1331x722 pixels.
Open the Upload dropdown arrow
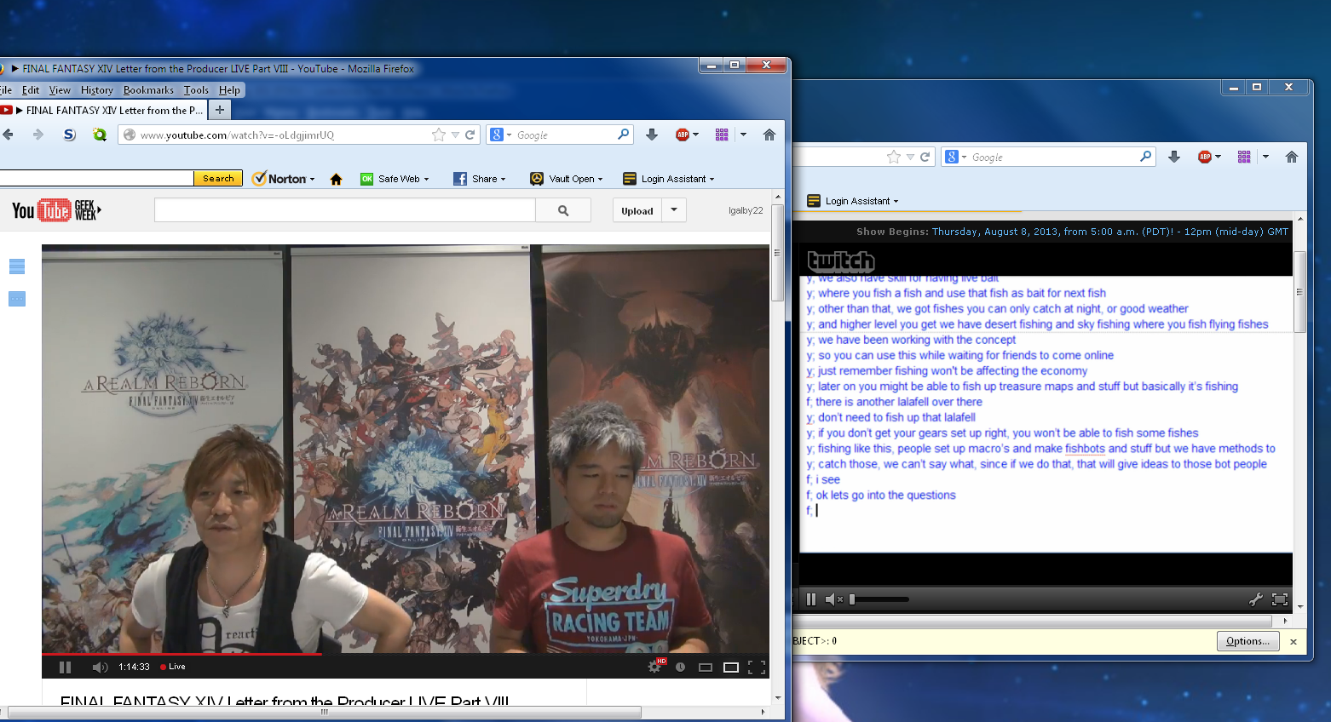(x=674, y=210)
